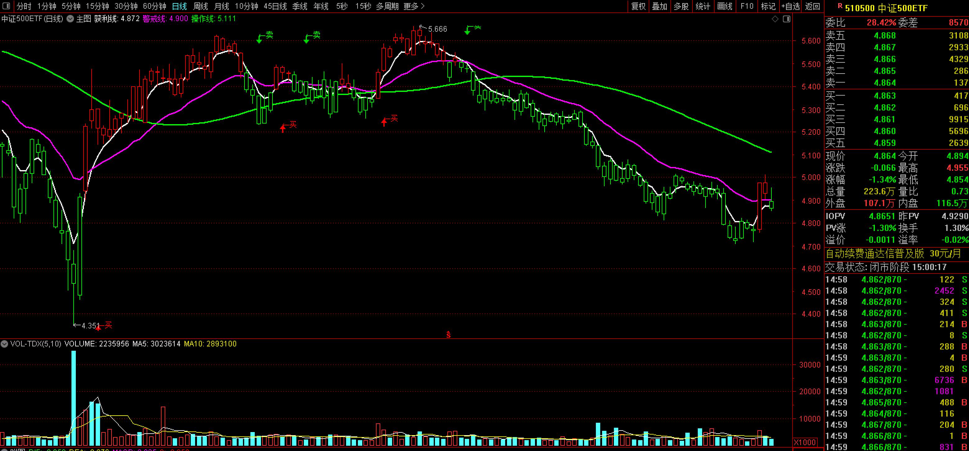Click the 涨幅 -1.34% value
Screen dimensions: 969x451
882,180
